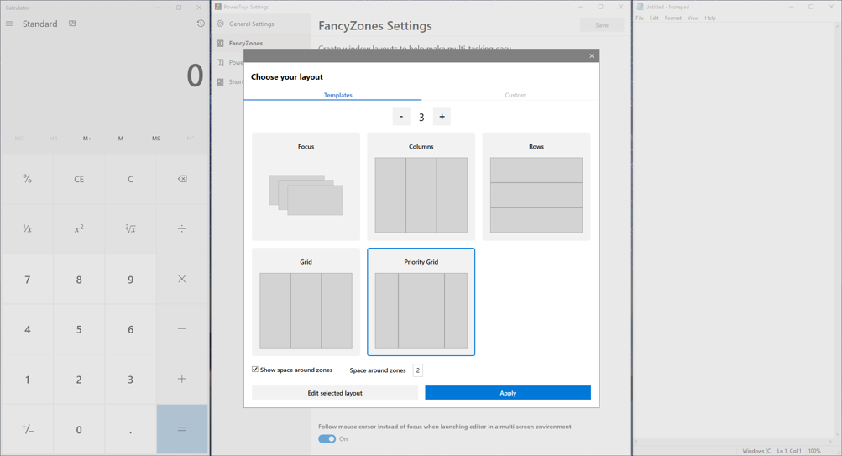Image resolution: width=842 pixels, height=456 pixels.
Task: Close the layout chooser dialog
Action: [591, 56]
